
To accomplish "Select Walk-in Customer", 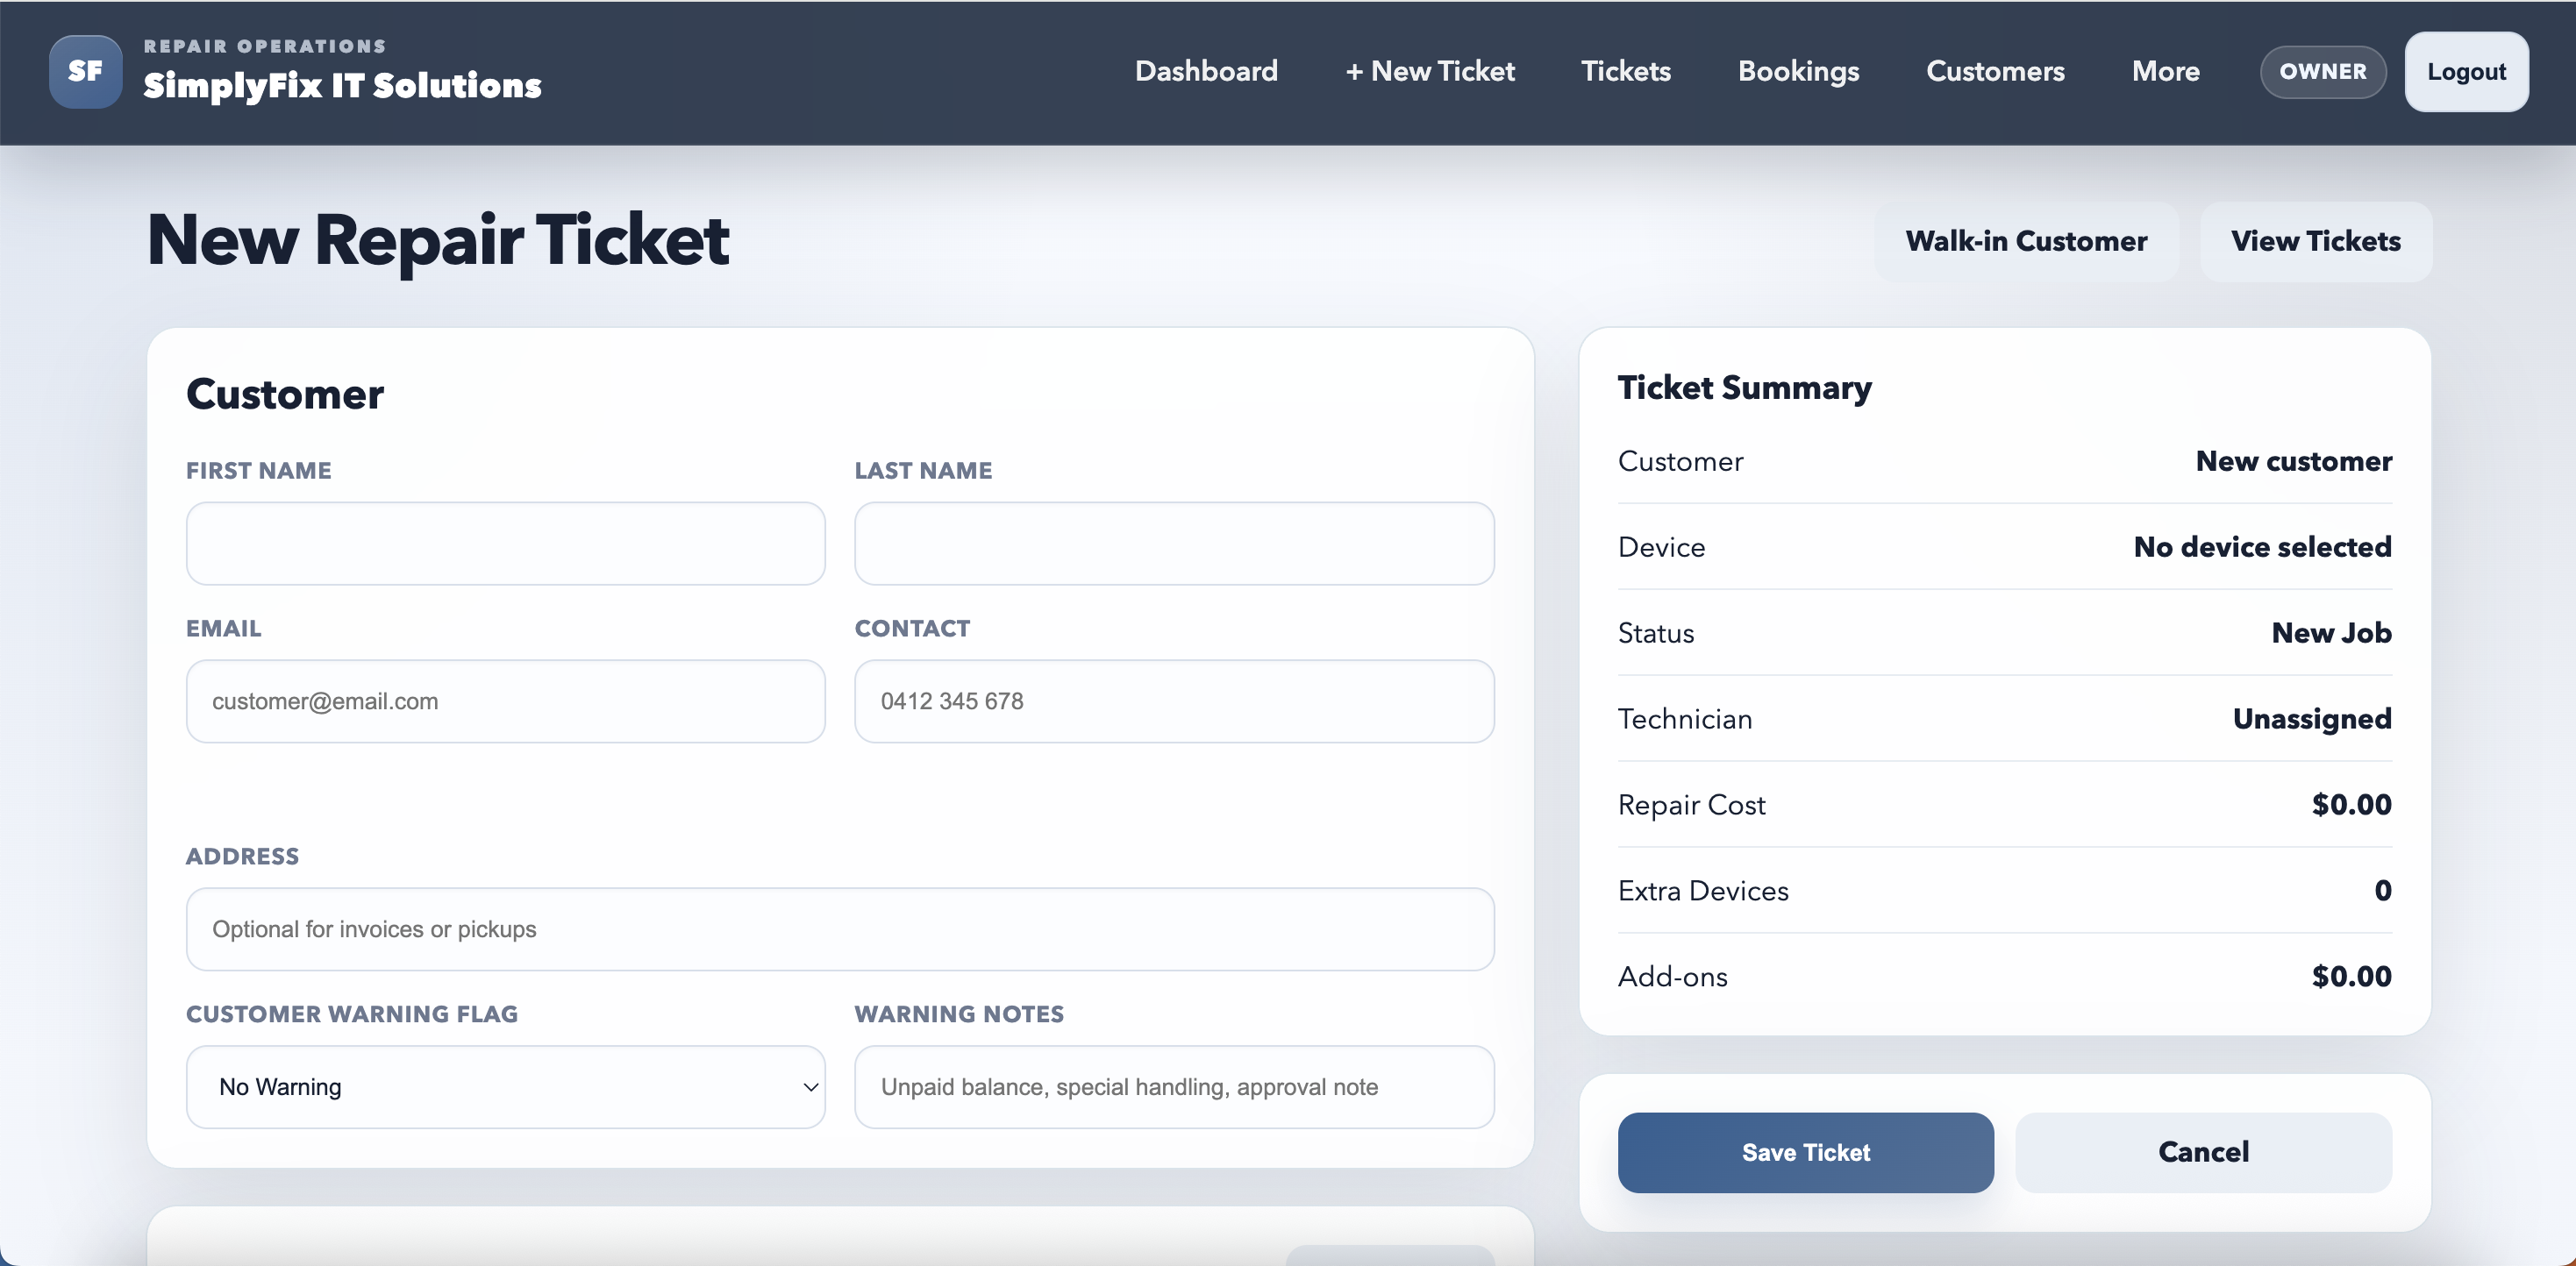I will tap(2025, 241).
